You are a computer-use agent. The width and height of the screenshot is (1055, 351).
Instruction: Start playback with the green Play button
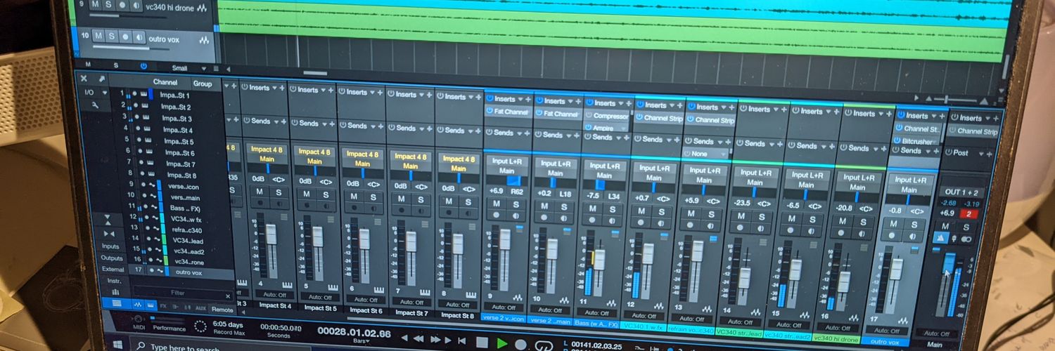tap(501, 343)
